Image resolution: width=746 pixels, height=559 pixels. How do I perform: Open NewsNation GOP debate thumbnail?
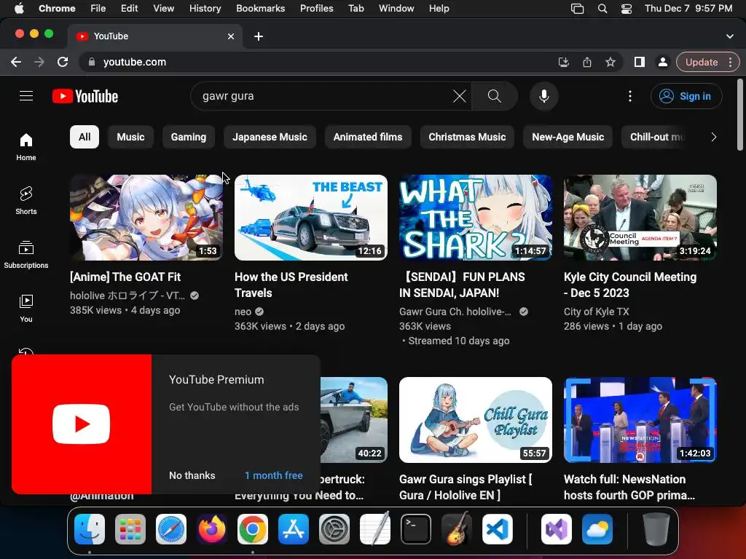tap(640, 420)
